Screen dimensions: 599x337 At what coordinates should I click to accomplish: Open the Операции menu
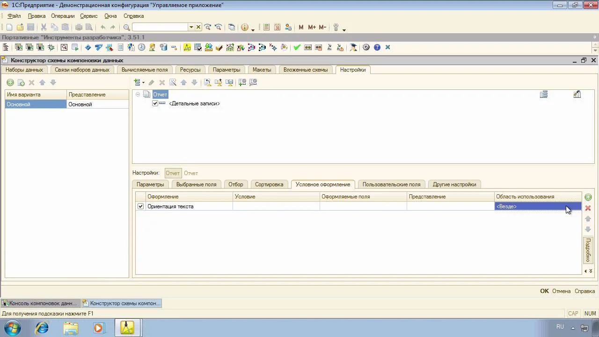(63, 16)
